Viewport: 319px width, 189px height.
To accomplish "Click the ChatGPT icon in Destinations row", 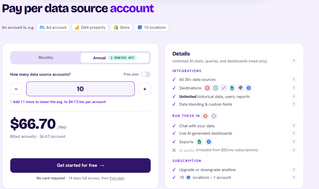I will tap(215, 88).
